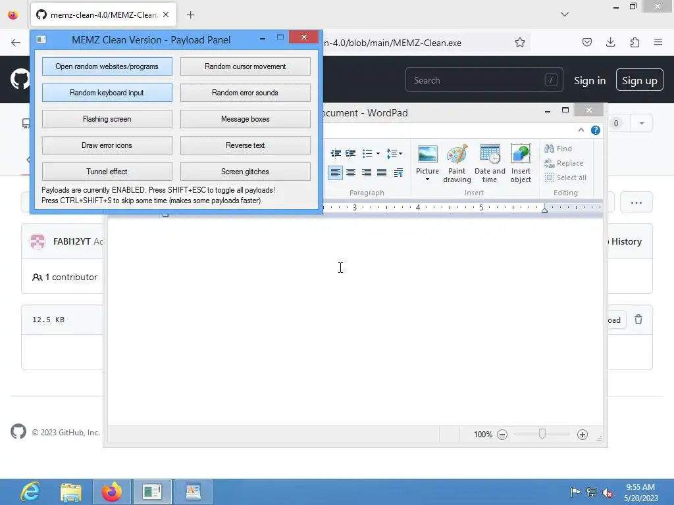The height and width of the screenshot is (505, 674).
Task: Open the taskbar clock showing 9:55 AM
Action: (x=640, y=493)
